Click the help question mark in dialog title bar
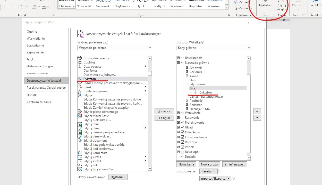This screenshot has height=185, width=322. coord(249,22)
